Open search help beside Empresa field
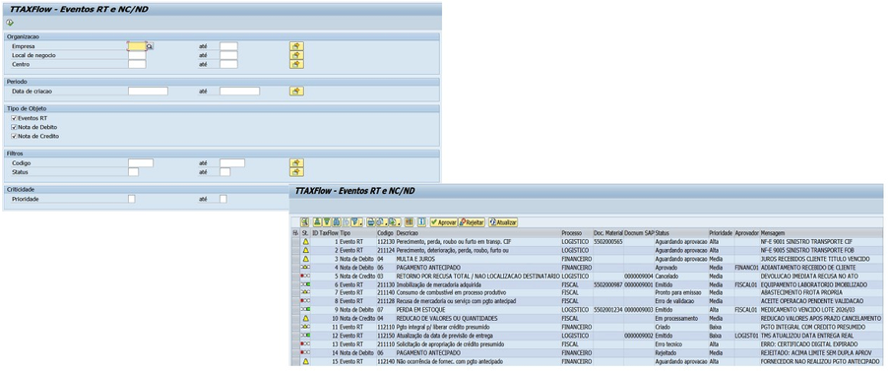 click(x=150, y=46)
